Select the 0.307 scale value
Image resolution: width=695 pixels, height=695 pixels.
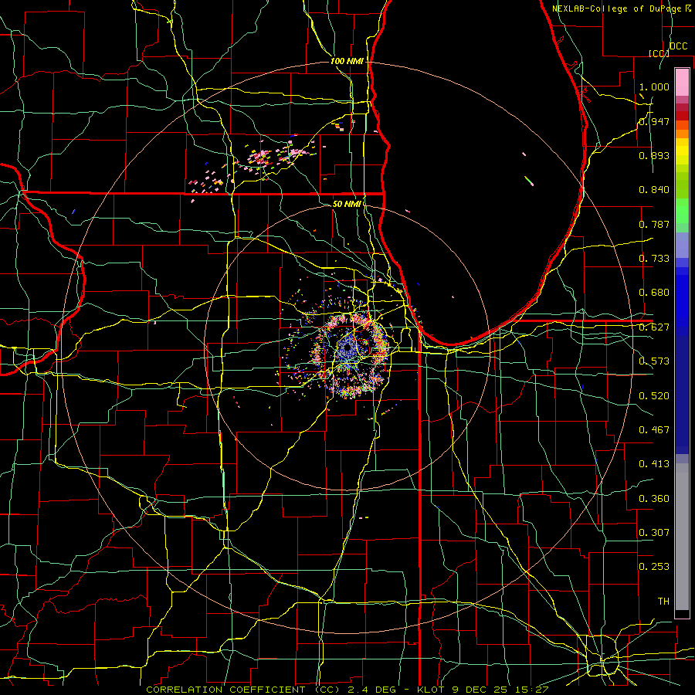tap(654, 533)
